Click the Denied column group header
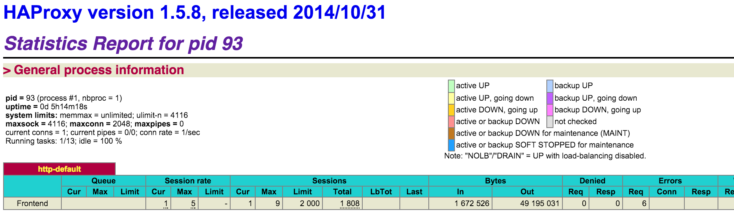The image size is (734, 217). (x=593, y=181)
